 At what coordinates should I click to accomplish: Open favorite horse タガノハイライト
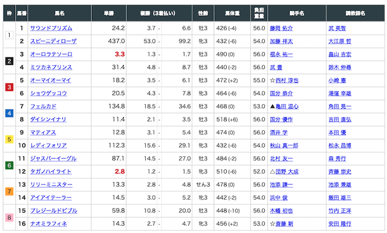click(x=51, y=172)
